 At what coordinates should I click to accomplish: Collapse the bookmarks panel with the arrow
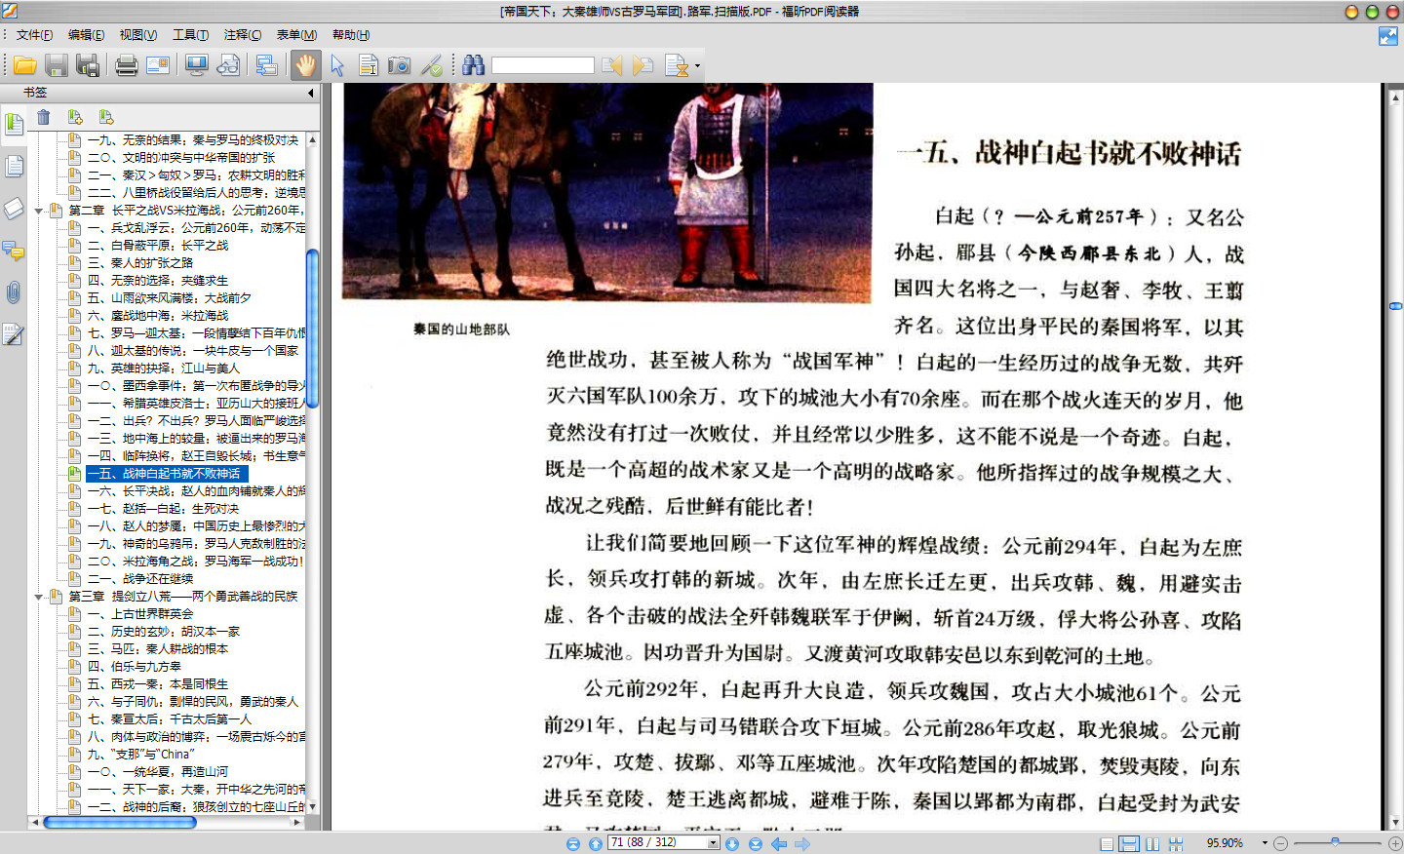click(x=311, y=94)
